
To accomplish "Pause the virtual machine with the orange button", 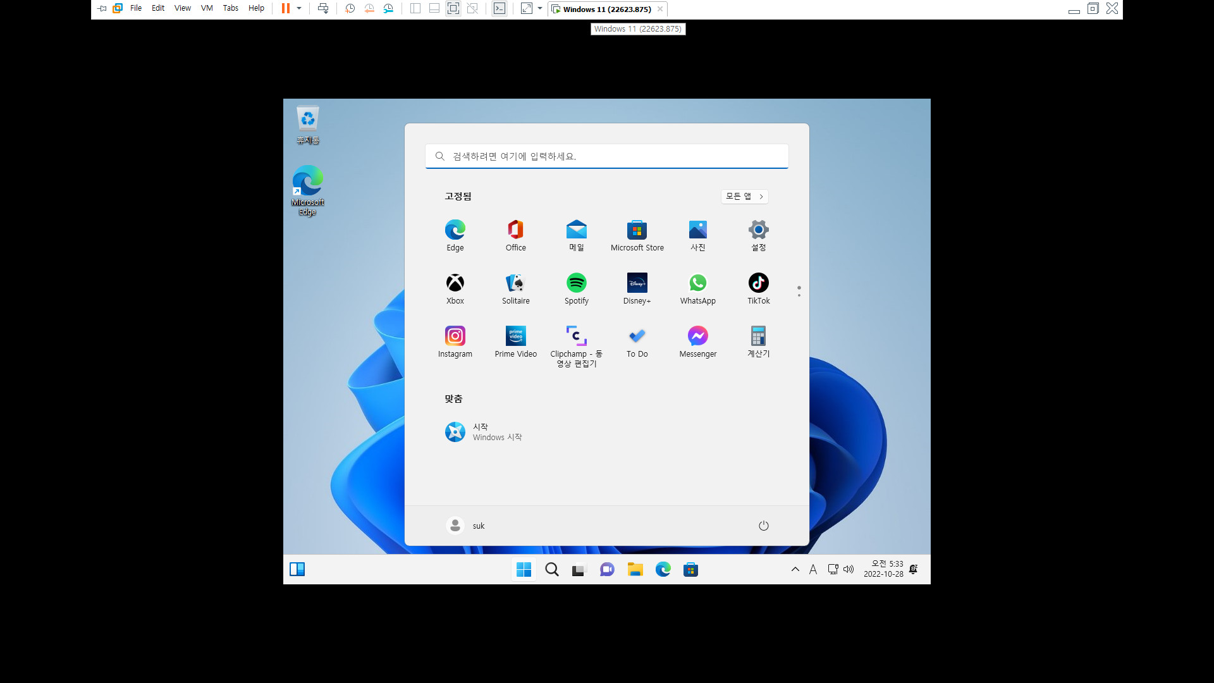I will [286, 8].
